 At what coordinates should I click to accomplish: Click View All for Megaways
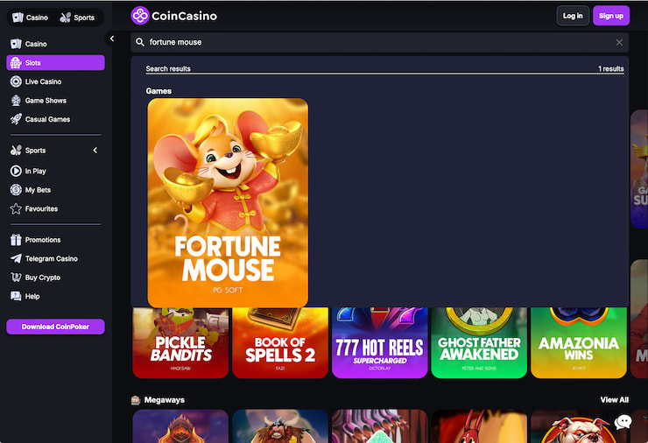[x=614, y=399]
